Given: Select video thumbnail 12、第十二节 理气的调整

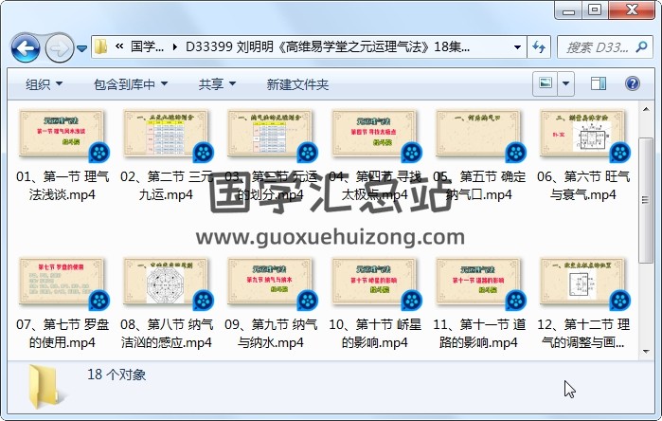Looking at the screenshot, I should (583, 282).
